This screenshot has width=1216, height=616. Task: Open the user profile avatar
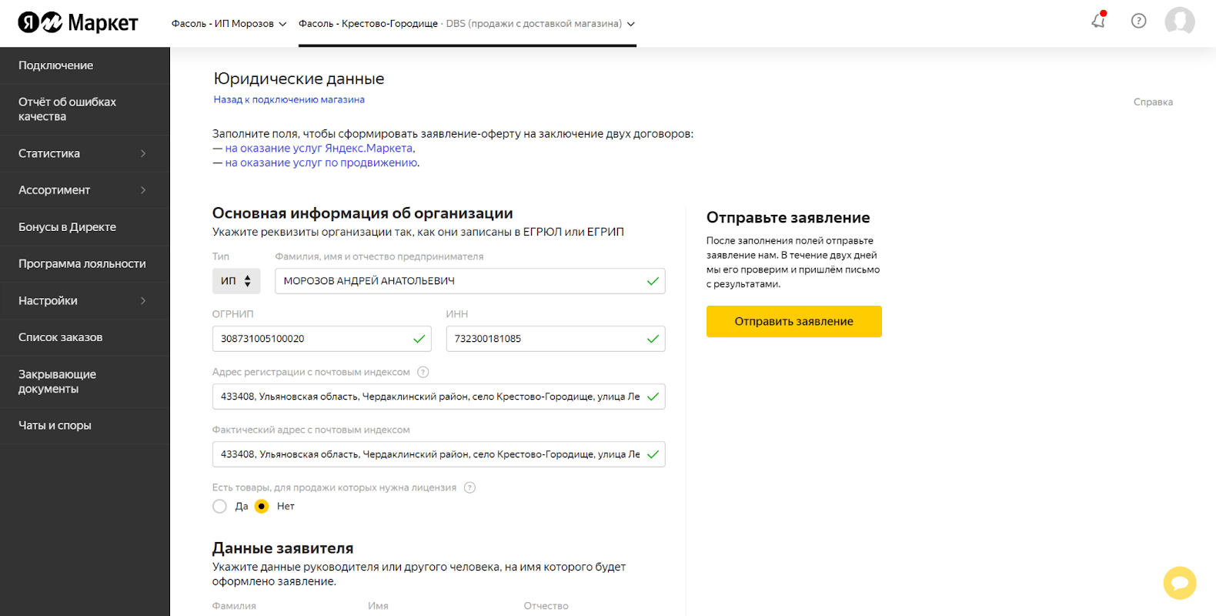point(1179,22)
